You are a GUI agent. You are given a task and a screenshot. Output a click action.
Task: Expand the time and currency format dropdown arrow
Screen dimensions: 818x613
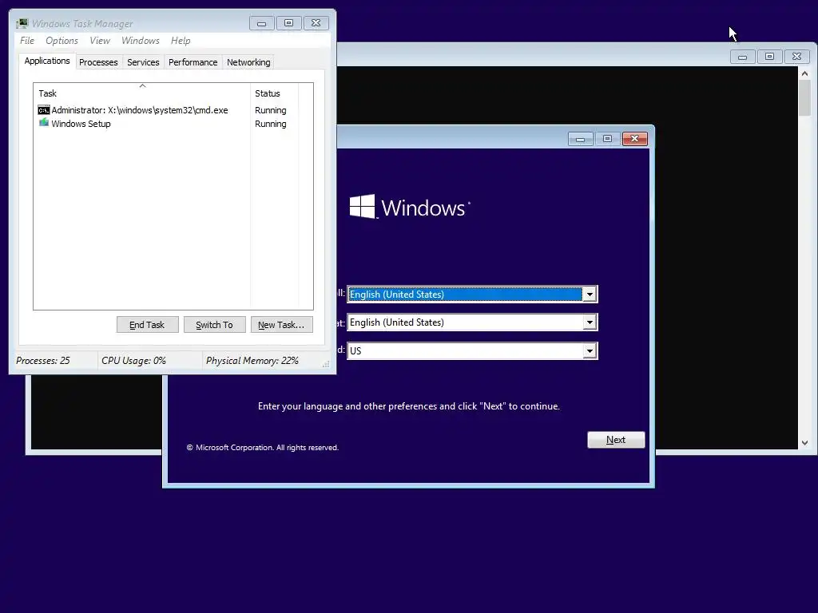(590, 322)
